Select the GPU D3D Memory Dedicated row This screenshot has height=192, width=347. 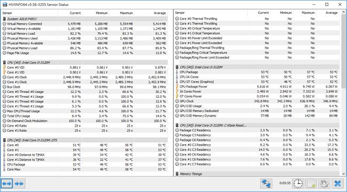point(257,111)
